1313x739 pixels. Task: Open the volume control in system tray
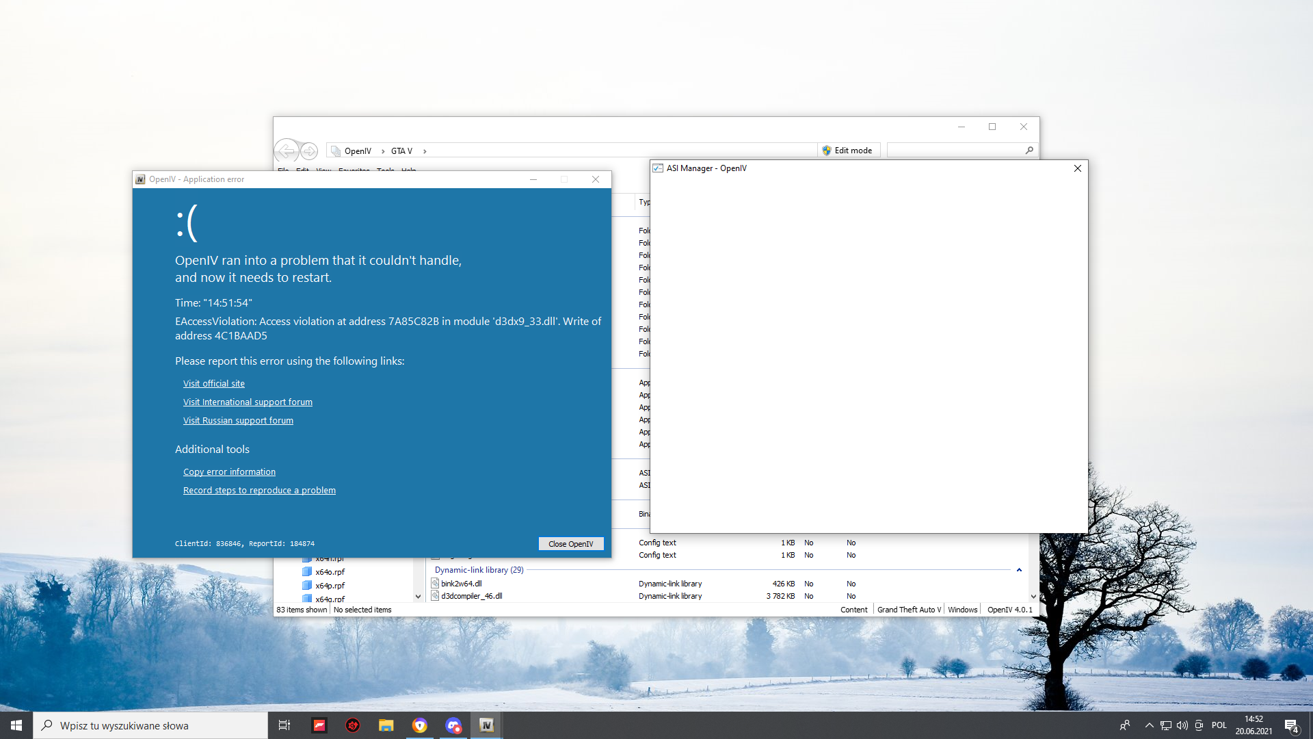pos(1182,725)
